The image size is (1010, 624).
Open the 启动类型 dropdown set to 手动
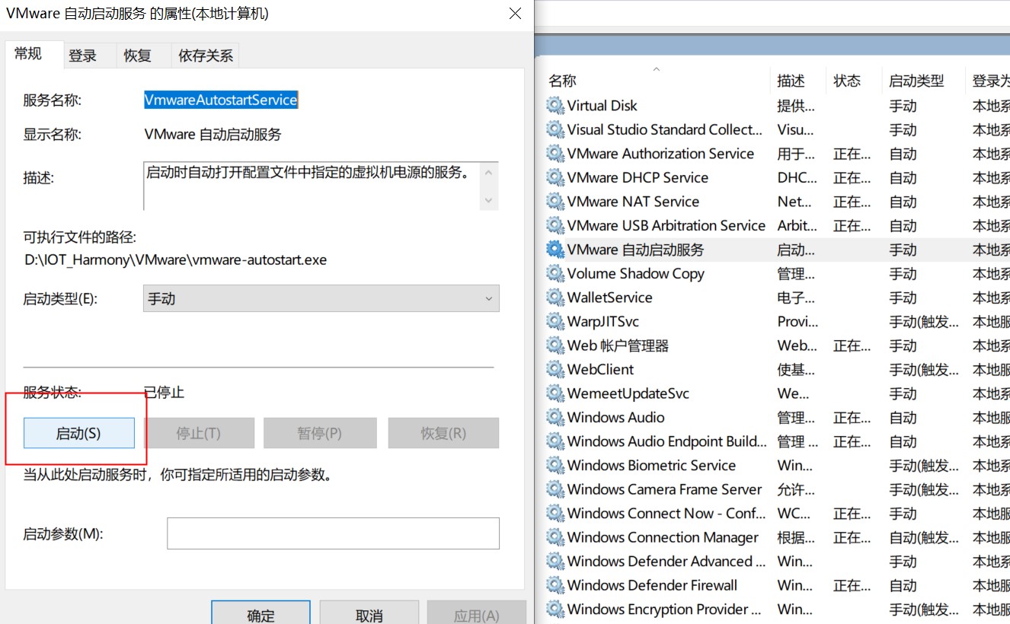[321, 299]
